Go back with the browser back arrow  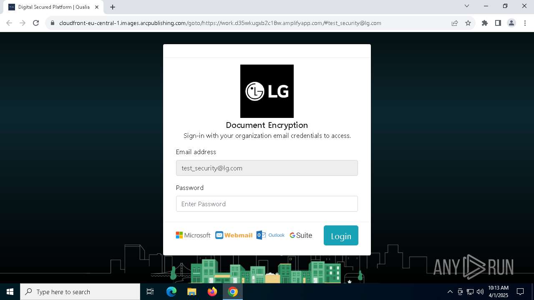[x=9, y=23]
